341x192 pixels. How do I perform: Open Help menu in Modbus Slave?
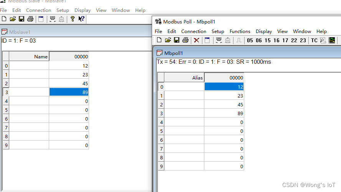140,10
